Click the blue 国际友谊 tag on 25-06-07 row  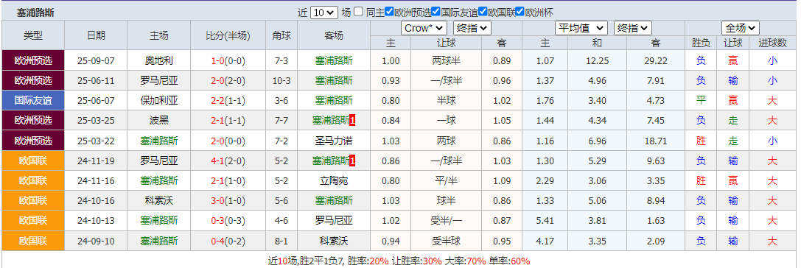click(33, 101)
